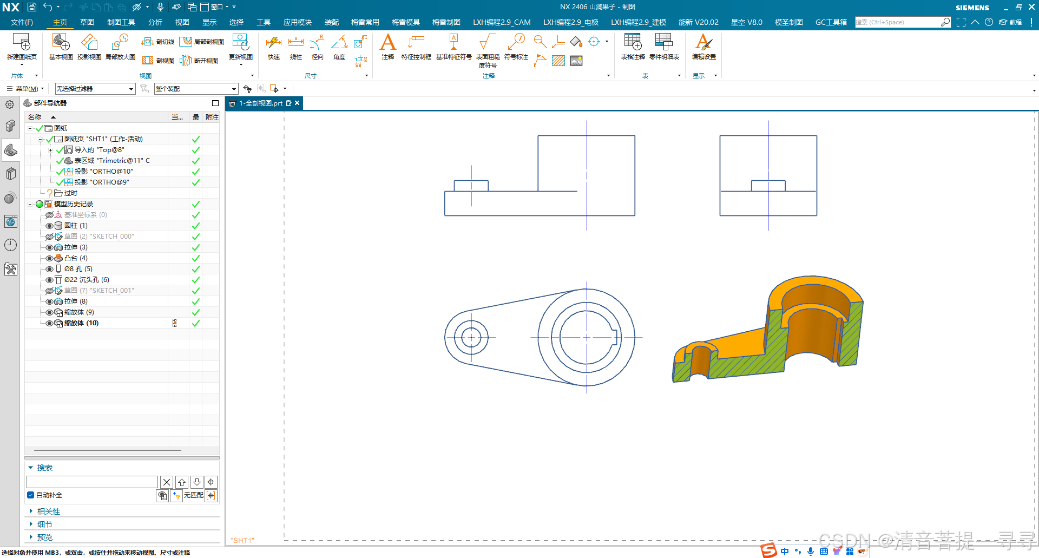Image resolution: width=1039 pixels, height=558 pixels.
Task: Toggle visibility of 圆柱 (1) feature
Action: (x=49, y=226)
